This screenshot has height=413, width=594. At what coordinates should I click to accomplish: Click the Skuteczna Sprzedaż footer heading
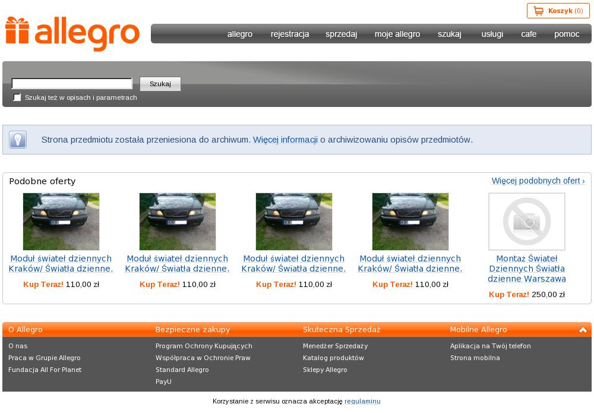tap(342, 330)
